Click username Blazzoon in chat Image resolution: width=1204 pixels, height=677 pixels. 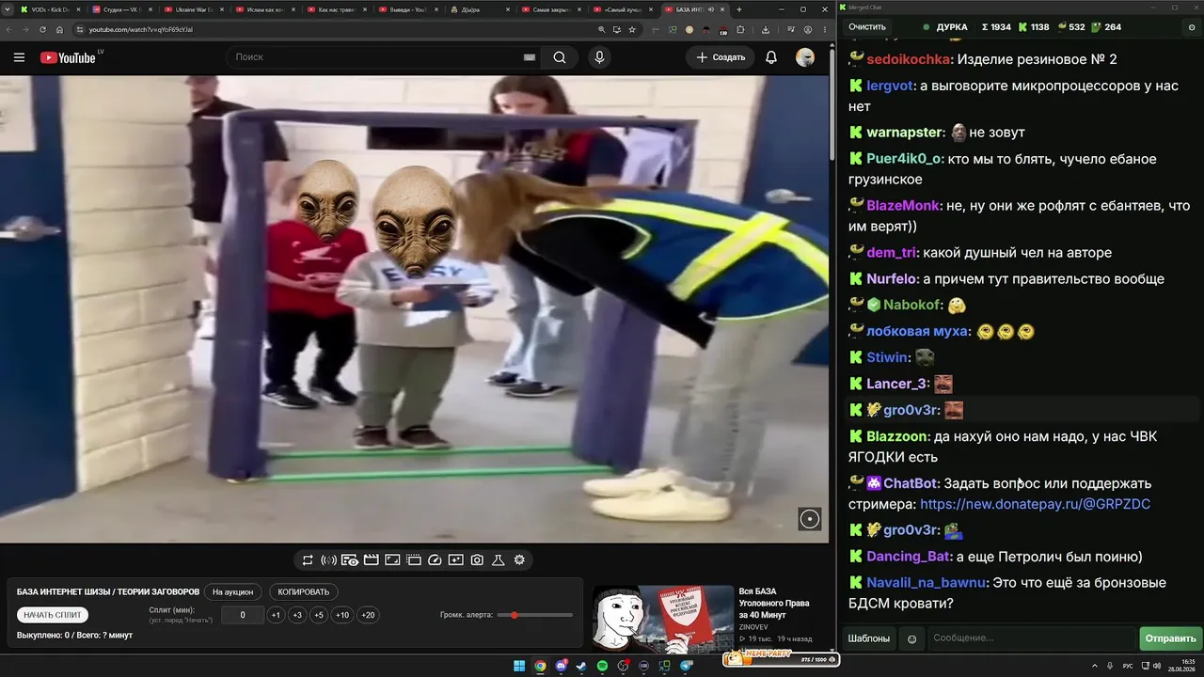click(896, 436)
